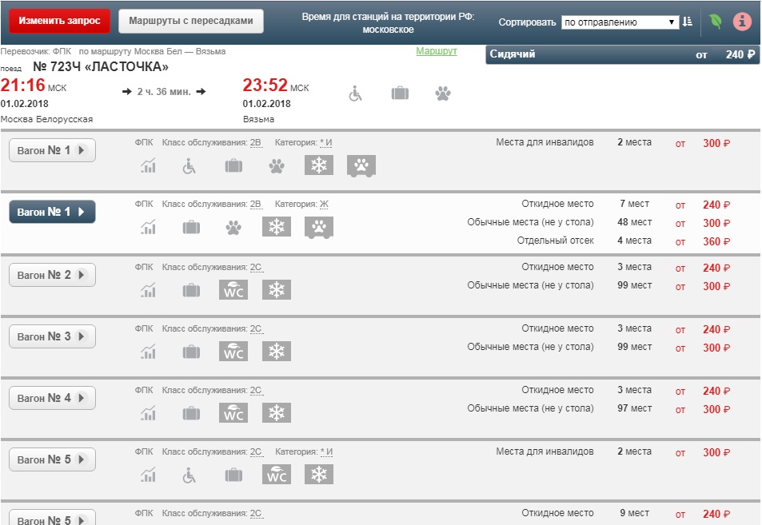Select the Сидячий seat type tab

click(622, 54)
